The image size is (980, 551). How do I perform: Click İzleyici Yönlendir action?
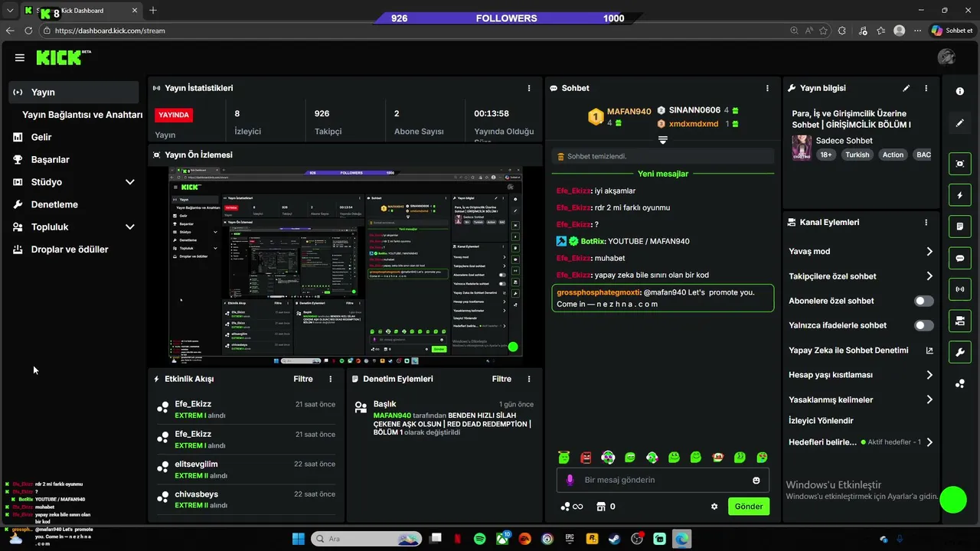(x=821, y=421)
